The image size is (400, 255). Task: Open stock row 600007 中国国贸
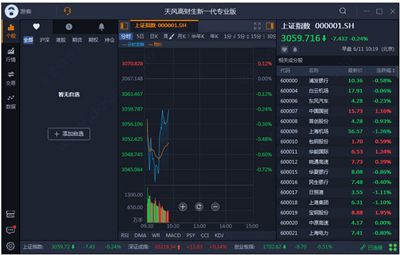coord(336,111)
